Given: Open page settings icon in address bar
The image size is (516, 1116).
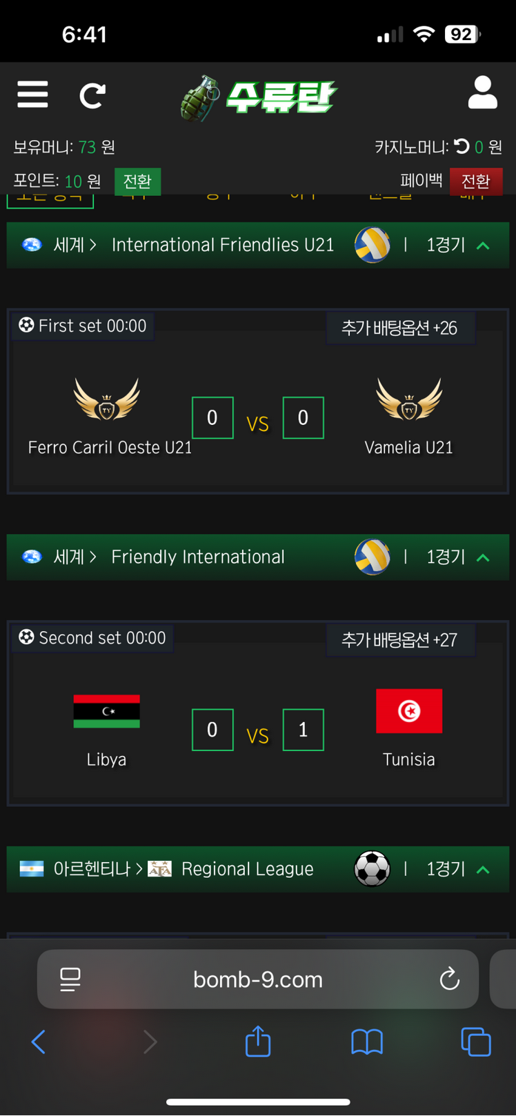Looking at the screenshot, I should point(70,979).
